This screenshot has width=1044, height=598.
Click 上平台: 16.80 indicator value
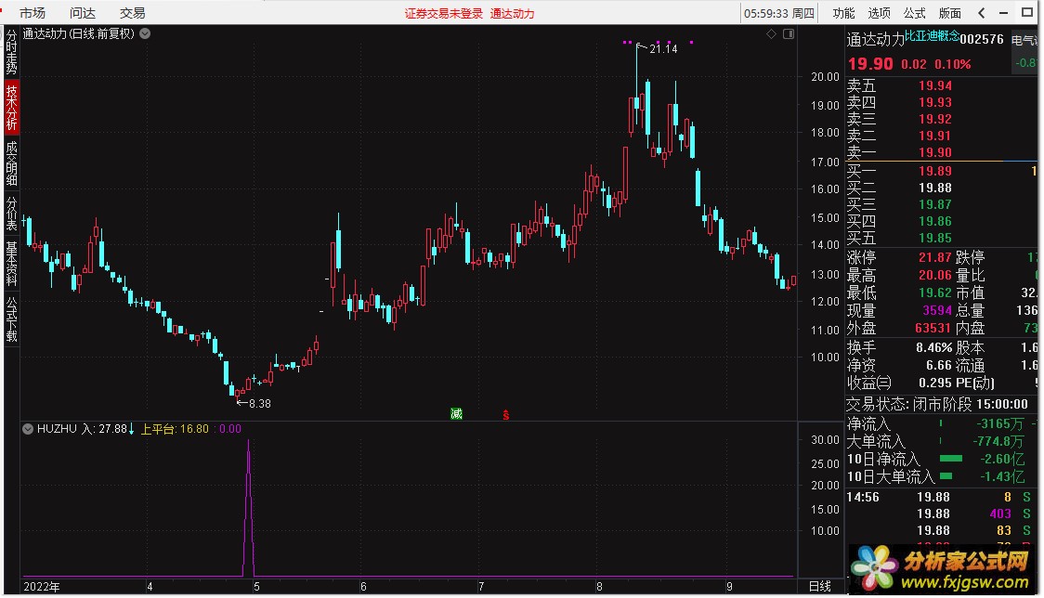coord(175,429)
